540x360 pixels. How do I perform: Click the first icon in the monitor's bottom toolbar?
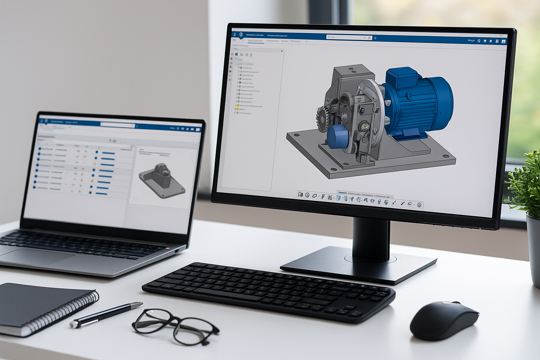click(300, 194)
